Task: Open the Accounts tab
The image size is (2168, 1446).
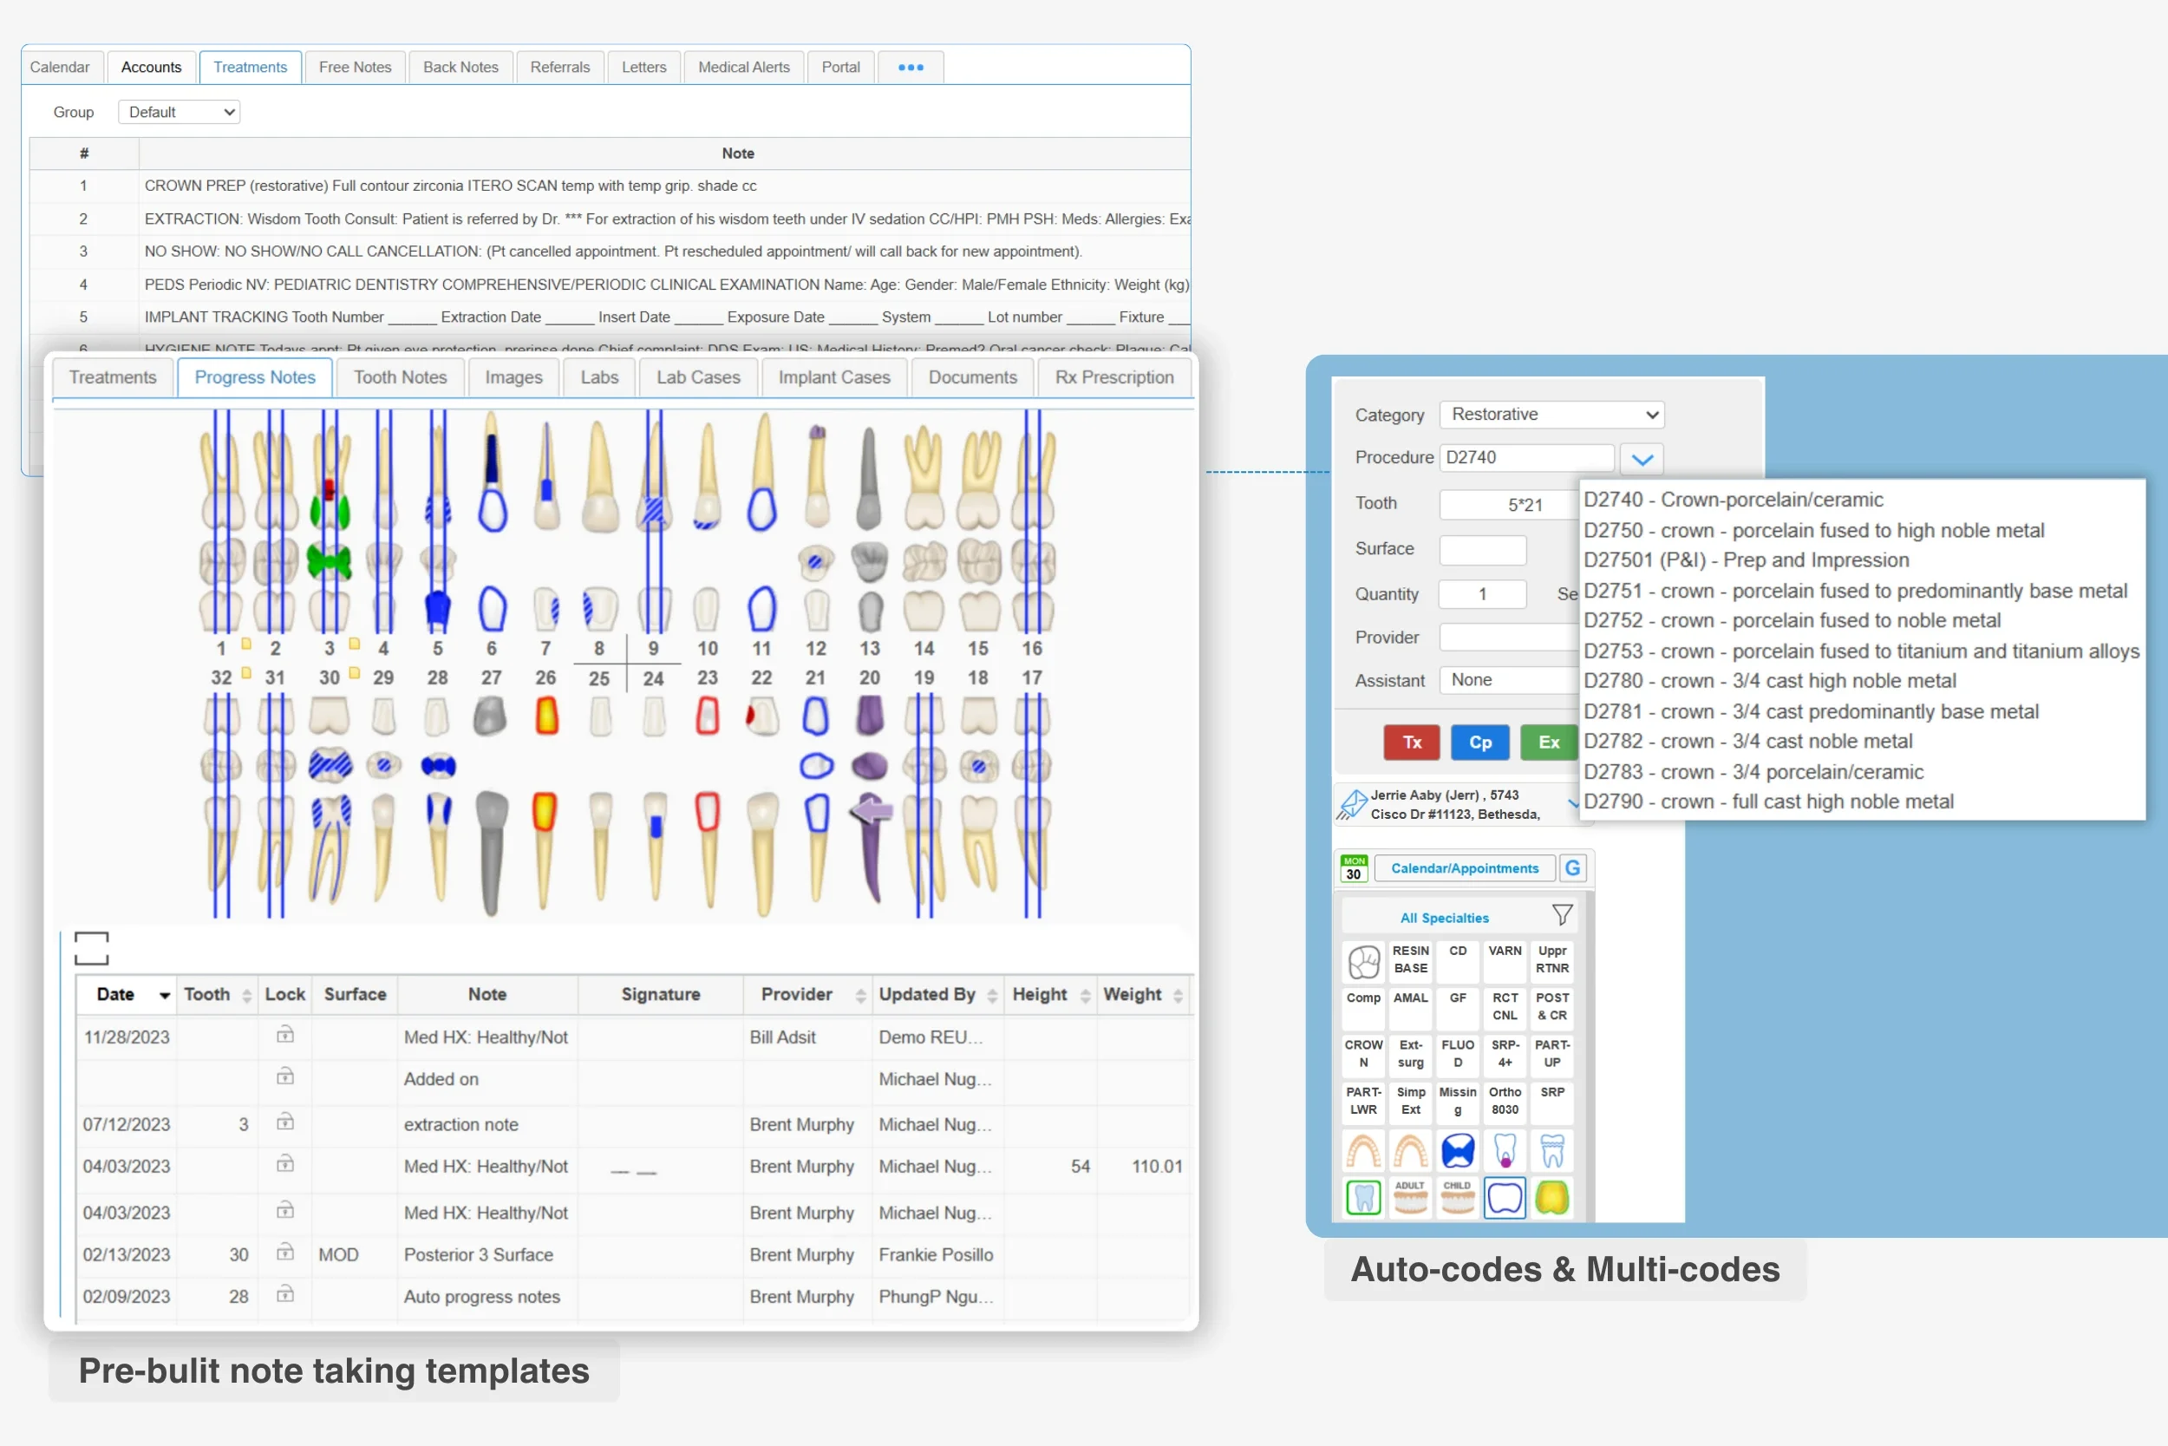Action: 151,67
